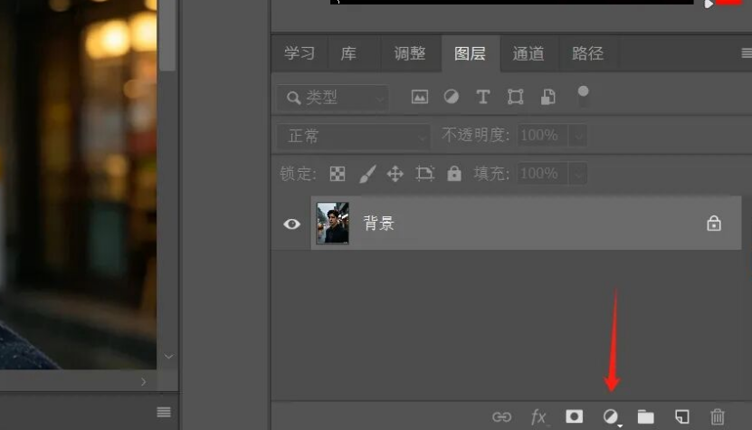
Task: Click the lock icon on 背景 layer
Action: pyautogui.click(x=714, y=224)
